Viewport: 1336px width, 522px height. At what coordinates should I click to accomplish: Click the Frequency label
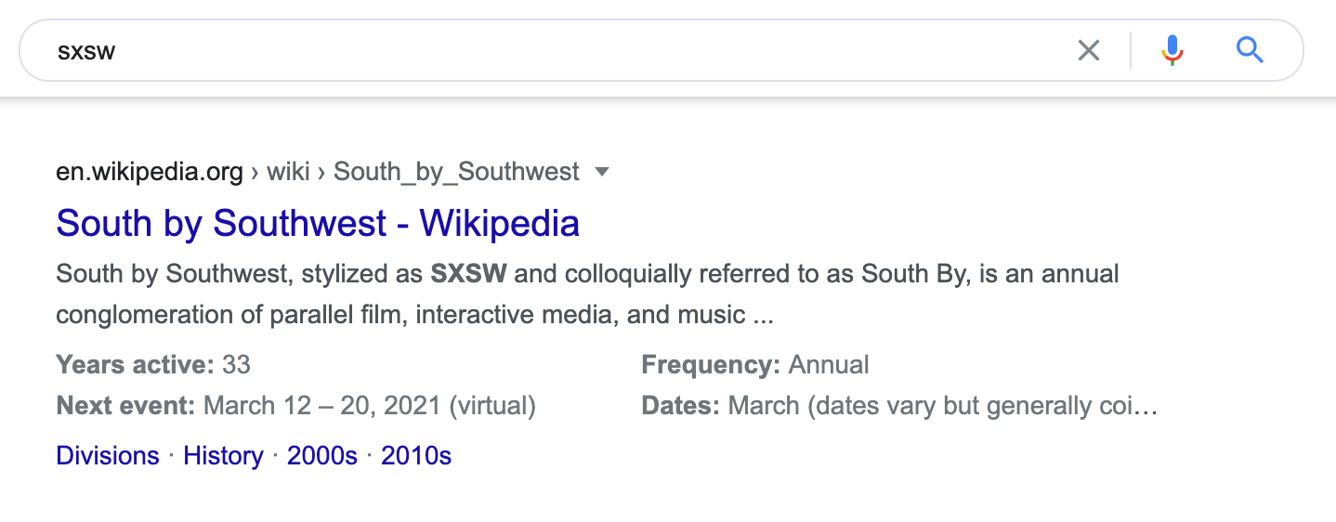click(711, 364)
